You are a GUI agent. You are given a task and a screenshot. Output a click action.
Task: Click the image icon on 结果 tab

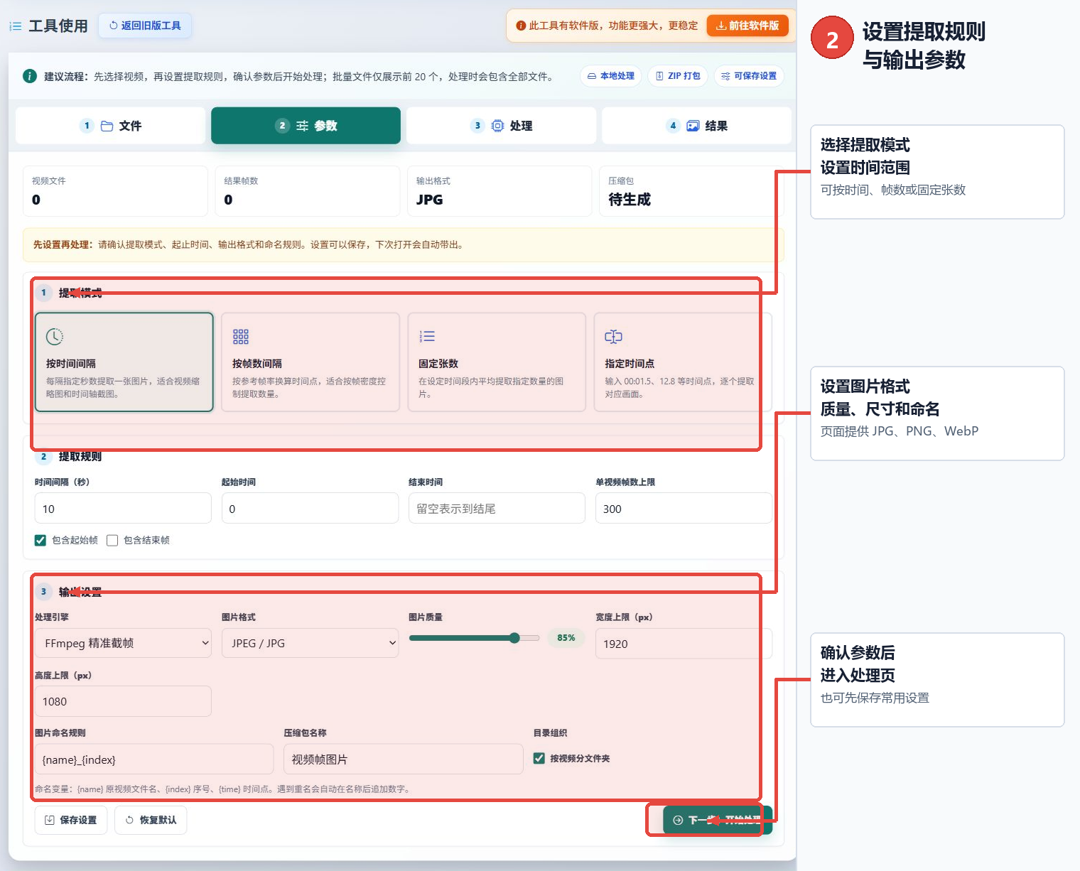[x=693, y=126]
